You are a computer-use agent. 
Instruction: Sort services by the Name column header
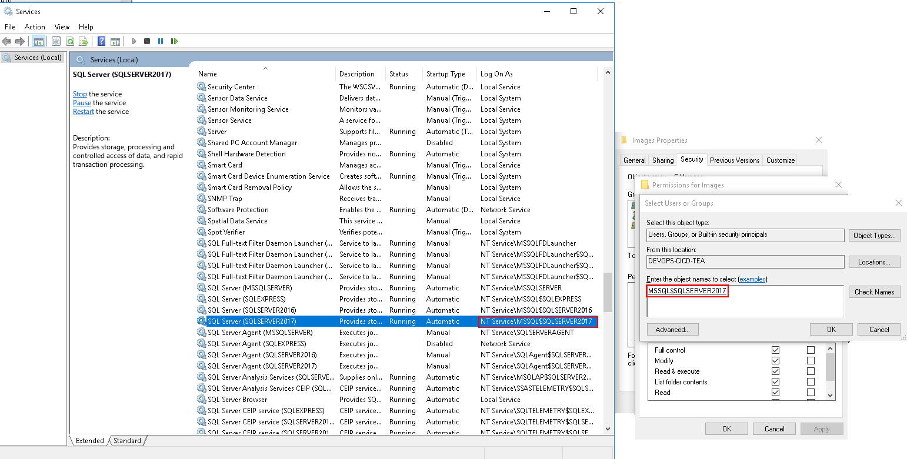(x=208, y=74)
